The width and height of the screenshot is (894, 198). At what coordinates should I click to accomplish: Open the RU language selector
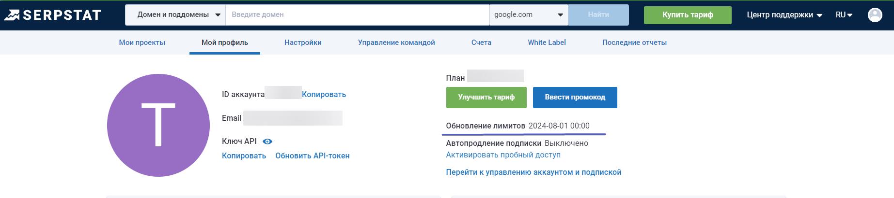844,15
